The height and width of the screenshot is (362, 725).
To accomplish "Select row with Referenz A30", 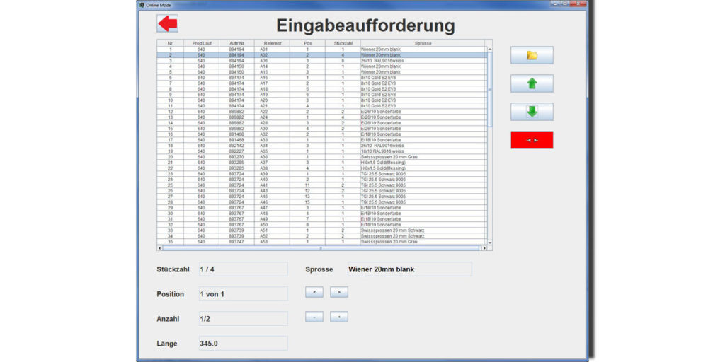I will click(x=322, y=129).
